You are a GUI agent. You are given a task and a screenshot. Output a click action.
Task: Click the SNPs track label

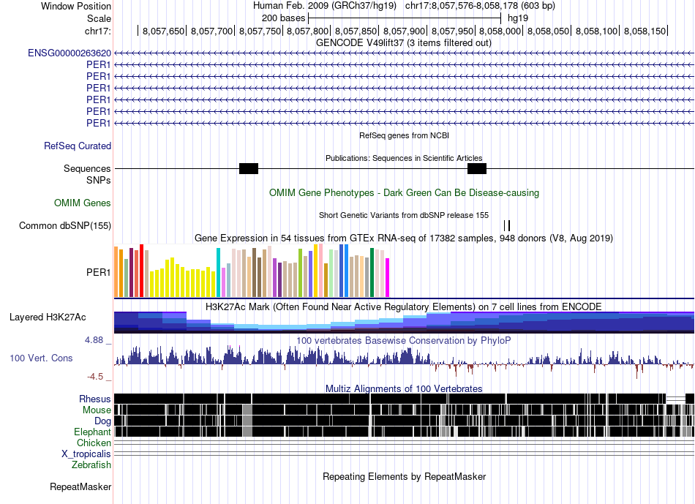pos(99,181)
